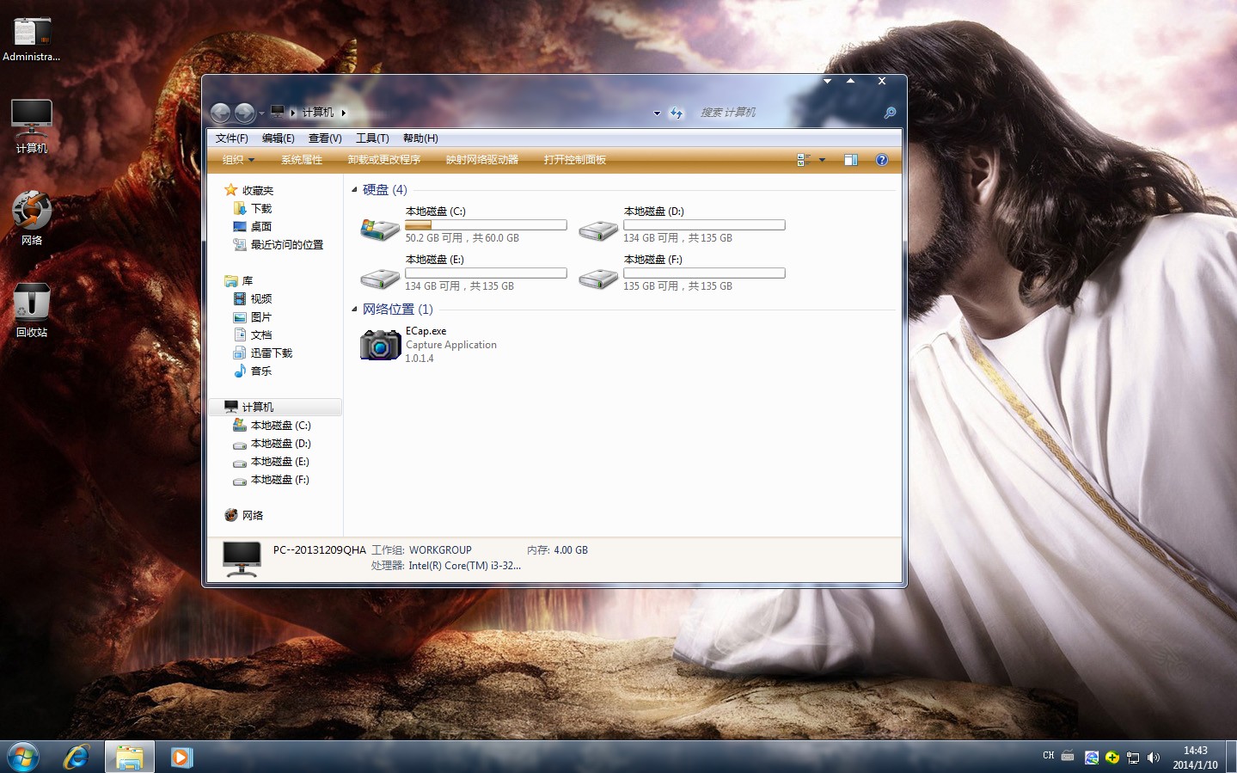Select 本地磁盘 (F:) in the navigation pane
Image resolution: width=1237 pixels, height=773 pixels.
(x=272, y=480)
